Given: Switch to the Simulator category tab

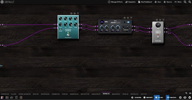Looking at the screenshot, I should click(x=116, y=94).
